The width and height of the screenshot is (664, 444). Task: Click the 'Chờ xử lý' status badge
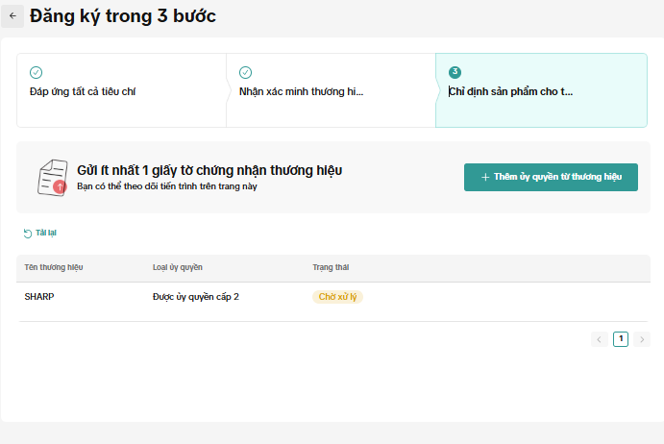[x=337, y=297]
